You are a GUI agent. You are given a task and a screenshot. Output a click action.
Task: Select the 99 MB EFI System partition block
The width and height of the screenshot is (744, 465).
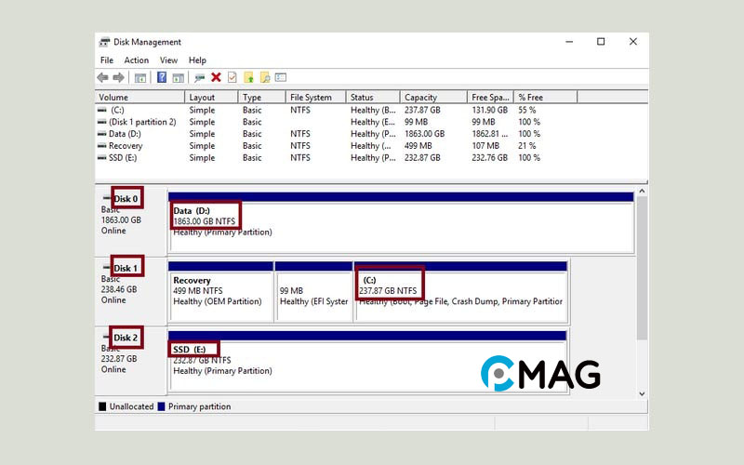(313, 296)
